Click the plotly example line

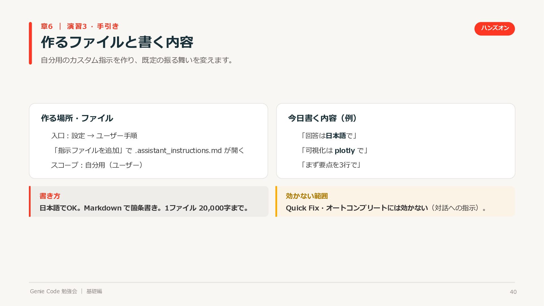pos(334,150)
